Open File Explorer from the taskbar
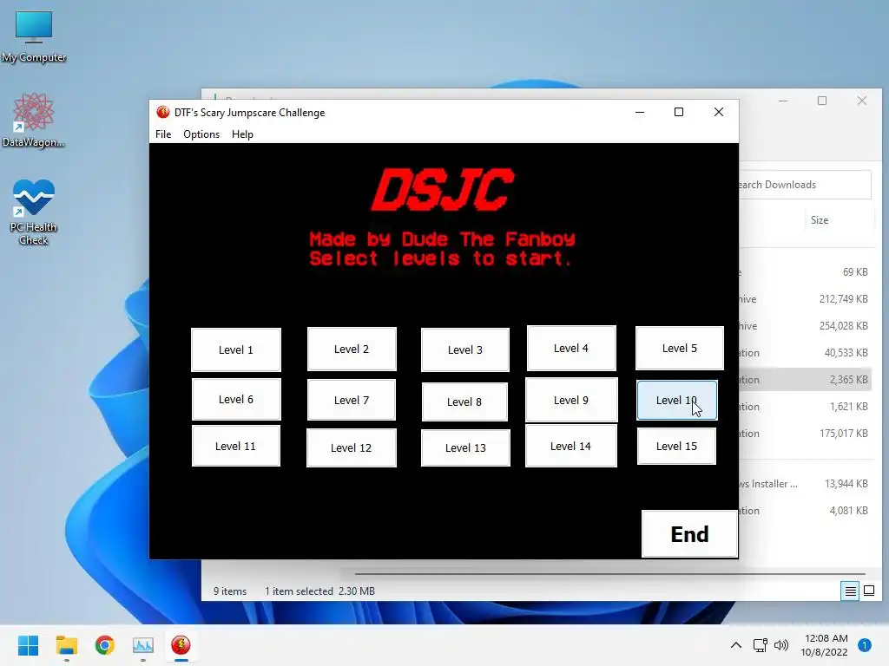This screenshot has width=889, height=666. [x=66, y=645]
